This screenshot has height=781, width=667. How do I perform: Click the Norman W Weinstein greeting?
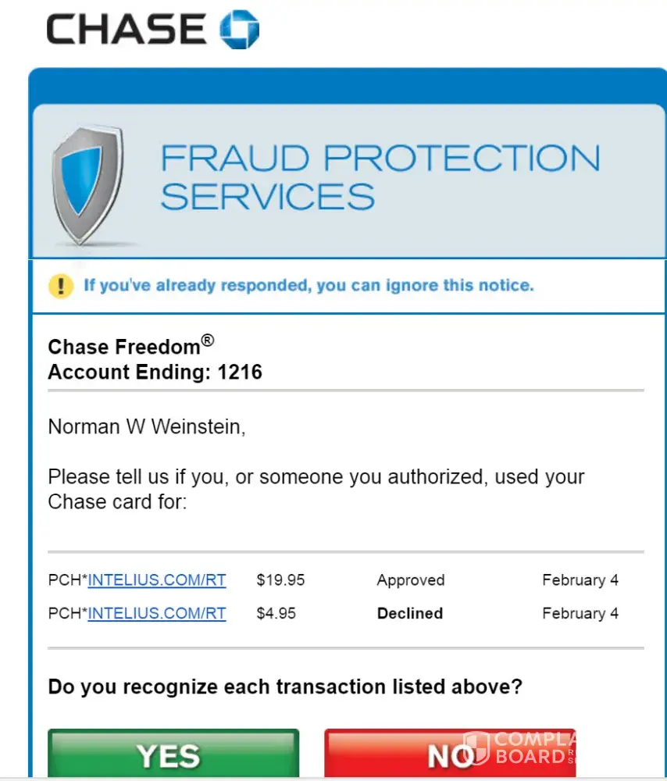pyautogui.click(x=147, y=427)
